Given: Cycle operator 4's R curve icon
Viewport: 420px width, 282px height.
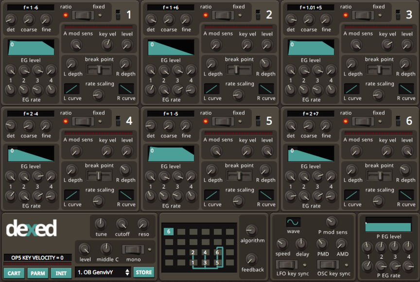Looking at the screenshot, I should pos(126,195).
